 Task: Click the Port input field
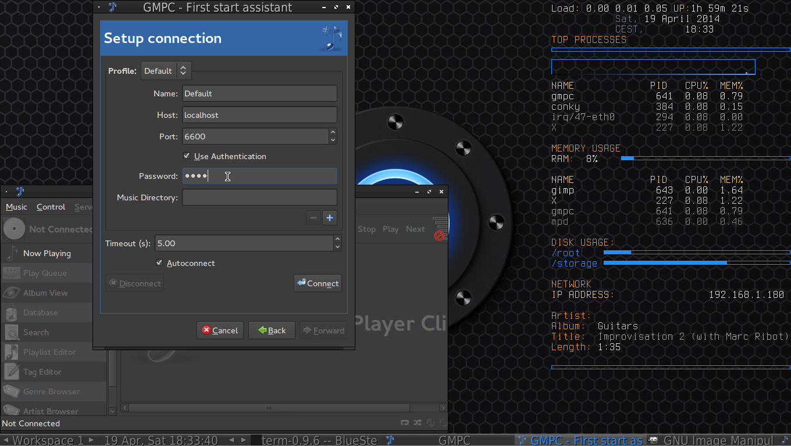pos(255,136)
